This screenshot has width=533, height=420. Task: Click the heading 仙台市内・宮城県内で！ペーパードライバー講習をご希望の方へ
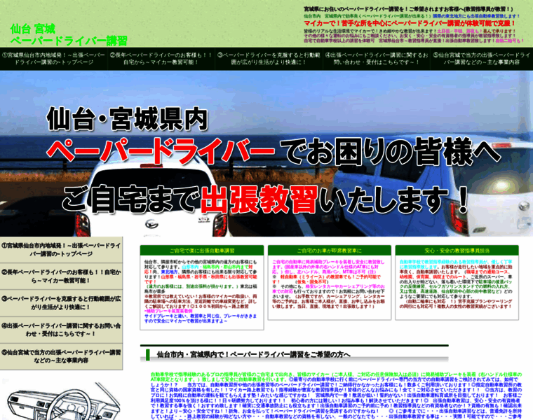253,354
